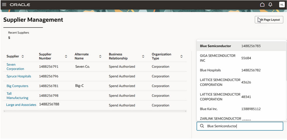This screenshot has width=287, height=140.
Task: Click number 1388985112 in suggestion list
Action: click(251, 109)
